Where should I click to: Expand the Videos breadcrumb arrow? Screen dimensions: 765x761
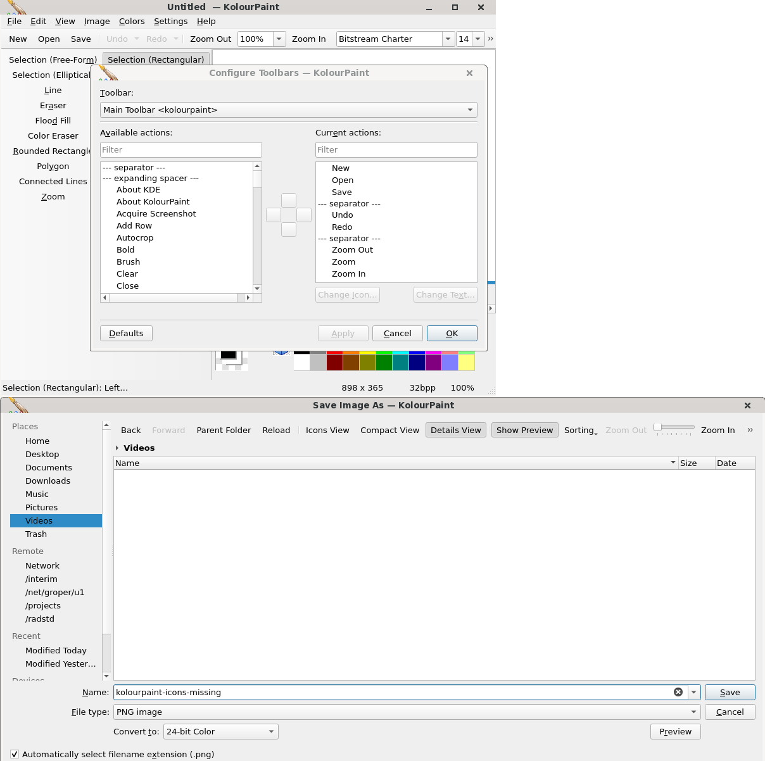tap(117, 448)
